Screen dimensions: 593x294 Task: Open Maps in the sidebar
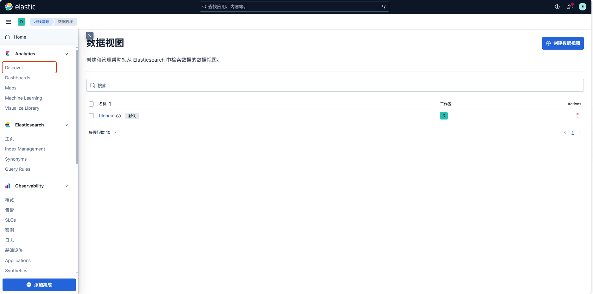11,88
